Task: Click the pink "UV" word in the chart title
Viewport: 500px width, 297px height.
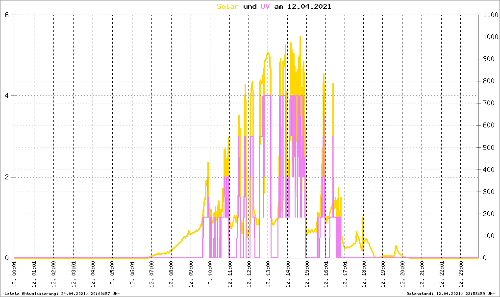Action: (265, 6)
